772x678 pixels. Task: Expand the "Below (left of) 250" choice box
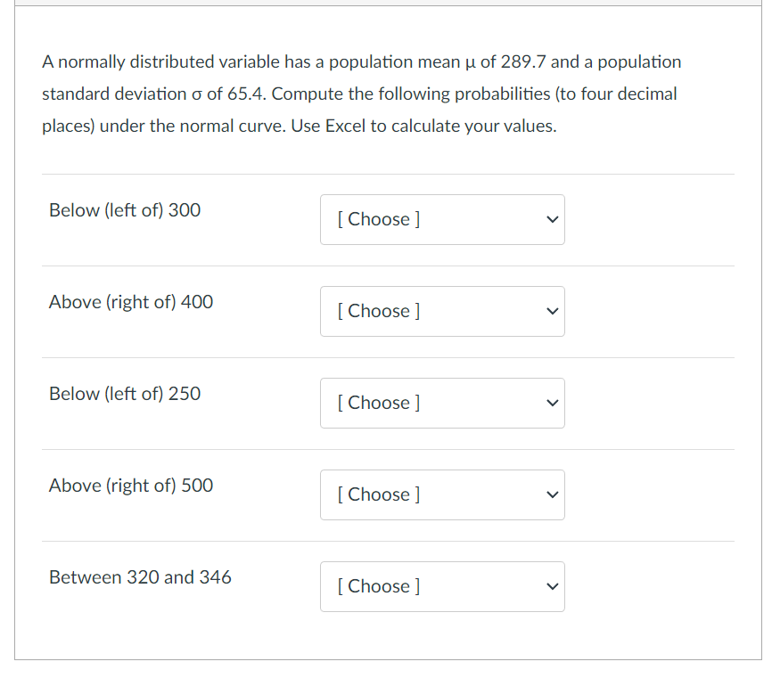442,403
